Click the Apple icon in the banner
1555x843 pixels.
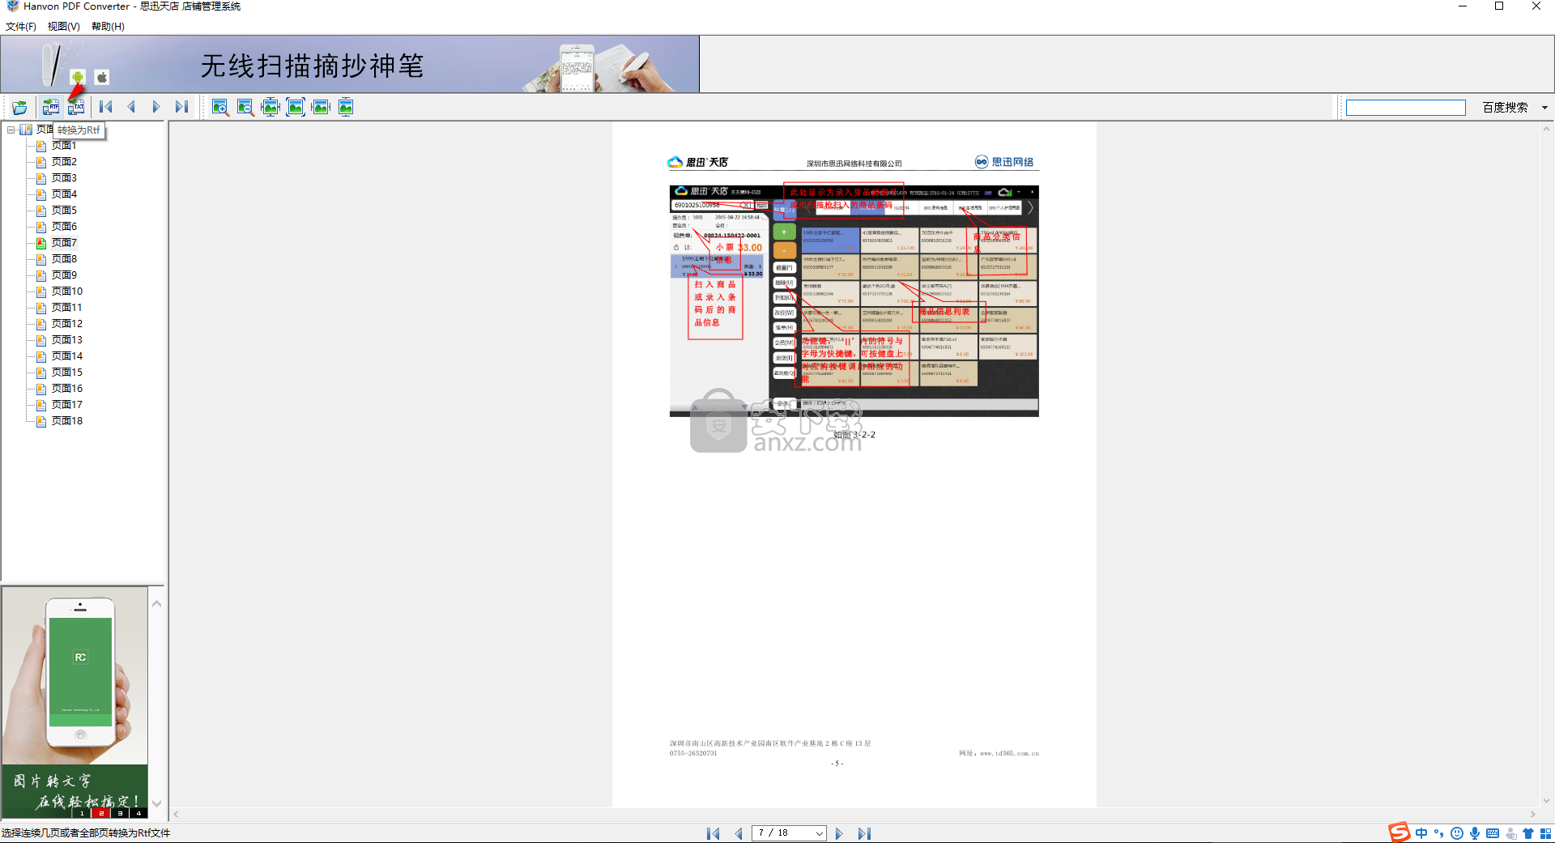[x=102, y=78]
